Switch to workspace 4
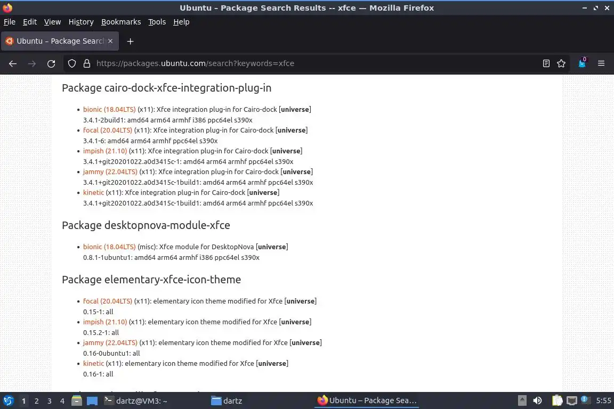The height and width of the screenshot is (409, 614). pyautogui.click(x=62, y=401)
